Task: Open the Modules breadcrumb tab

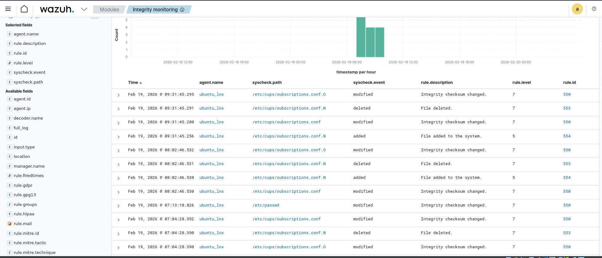Action: click(x=109, y=10)
